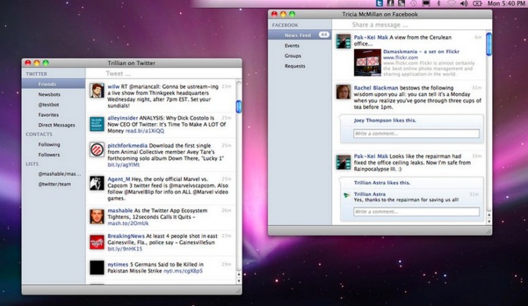Click the Twitter window resize grip
This screenshot has height=306, width=528.
point(239,291)
